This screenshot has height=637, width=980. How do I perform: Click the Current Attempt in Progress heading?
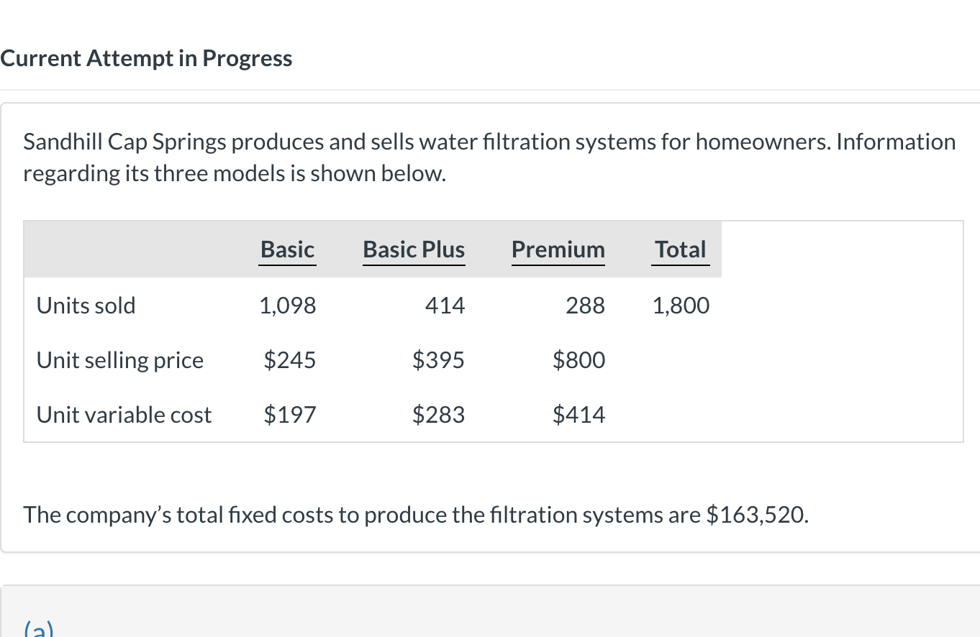click(146, 58)
